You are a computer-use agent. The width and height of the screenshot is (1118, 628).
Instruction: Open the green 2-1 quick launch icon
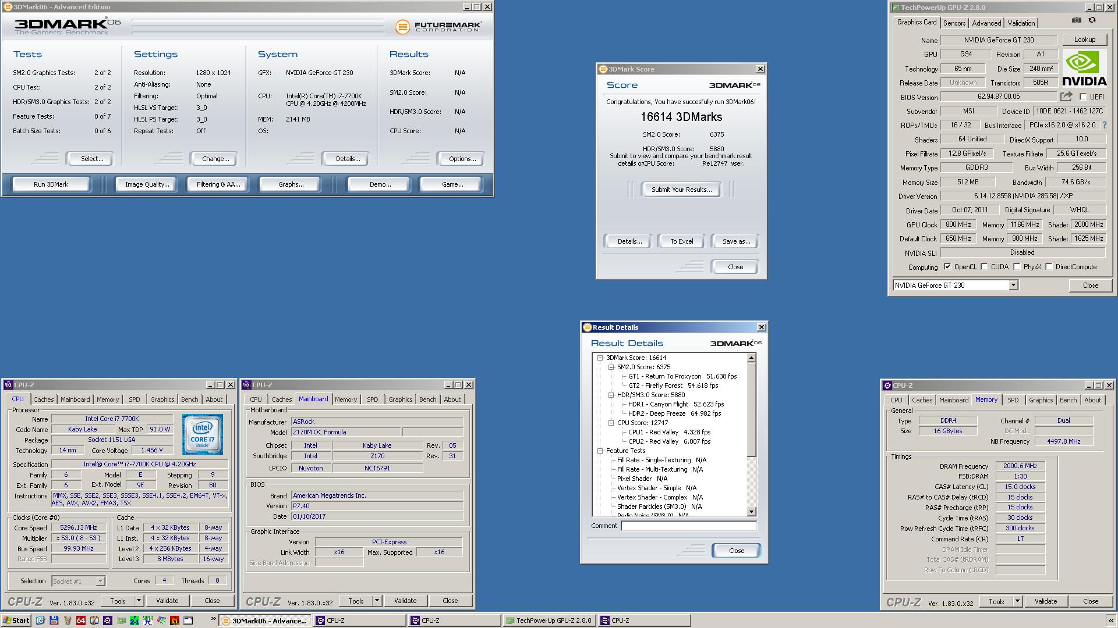[x=135, y=620]
